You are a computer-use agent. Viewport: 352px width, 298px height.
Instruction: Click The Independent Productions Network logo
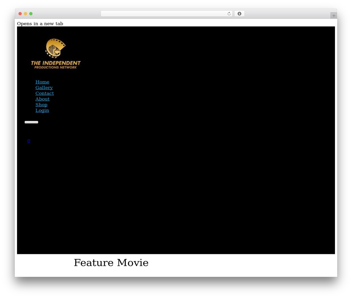pyautogui.click(x=56, y=54)
